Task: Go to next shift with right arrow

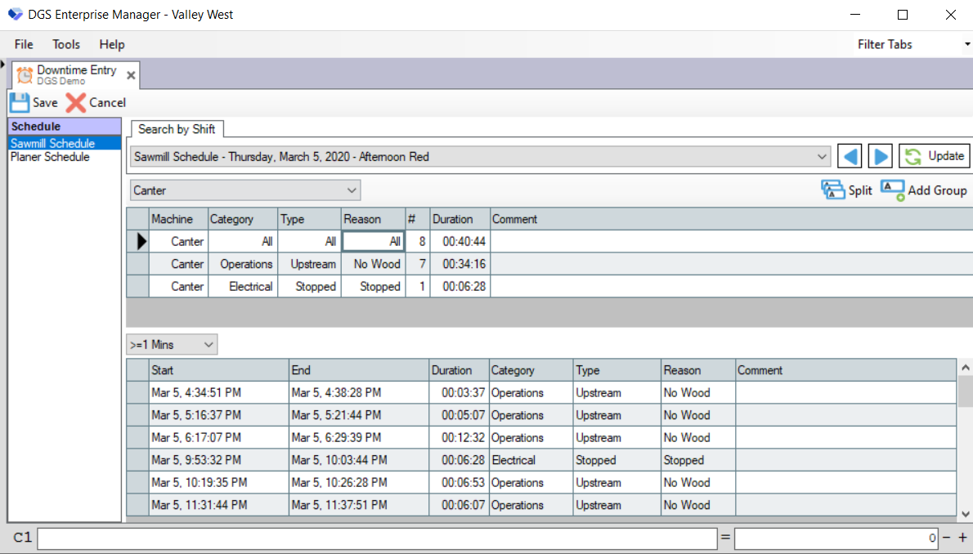Action: (x=880, y=156)
